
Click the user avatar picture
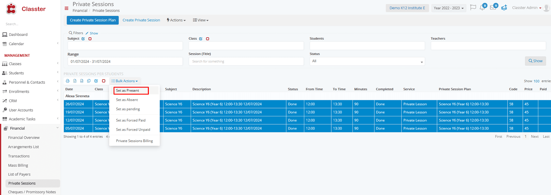pos(547,8)
